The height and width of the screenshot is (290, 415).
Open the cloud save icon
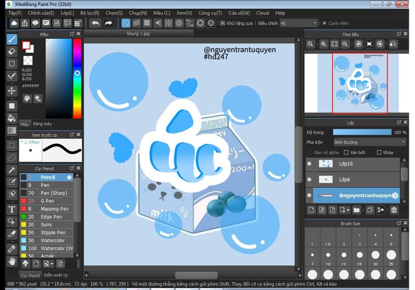[x=14, y=23]
